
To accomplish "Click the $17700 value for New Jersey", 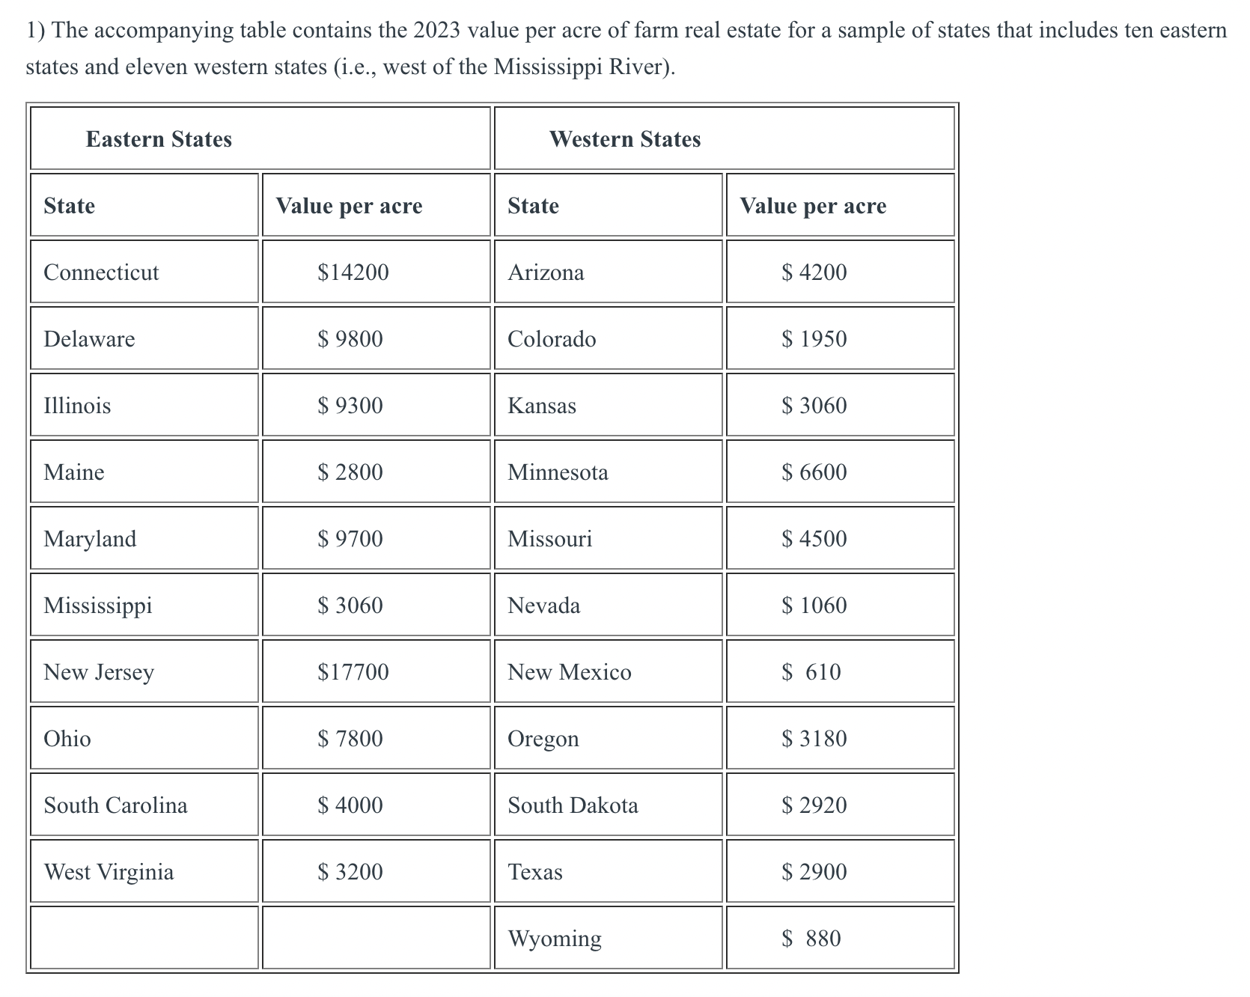I will pyautogui.click(x=376, y=671).
